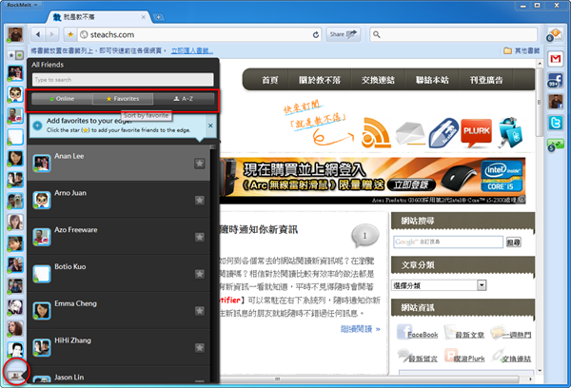
Task: Favorite Azo Freeware with star
Action: click(x=199, y=238)
